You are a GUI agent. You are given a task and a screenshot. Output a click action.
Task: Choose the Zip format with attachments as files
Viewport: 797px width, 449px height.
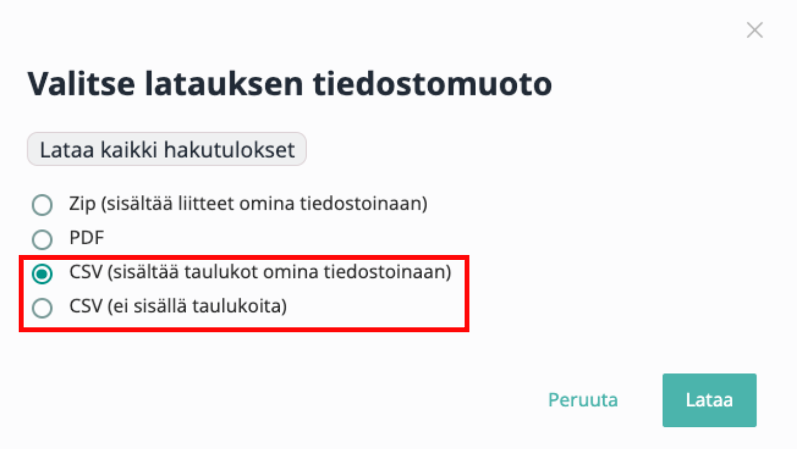42,205
